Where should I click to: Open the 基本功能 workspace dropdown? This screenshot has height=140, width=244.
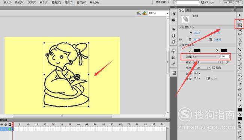point(162,2)
